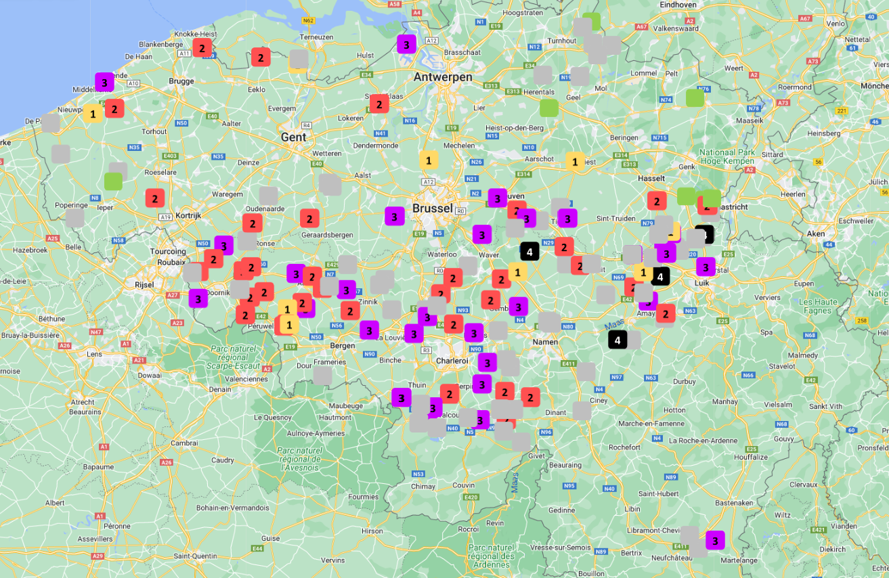
Task: Click the Antwerpen city label
Action: coord(443,77)
